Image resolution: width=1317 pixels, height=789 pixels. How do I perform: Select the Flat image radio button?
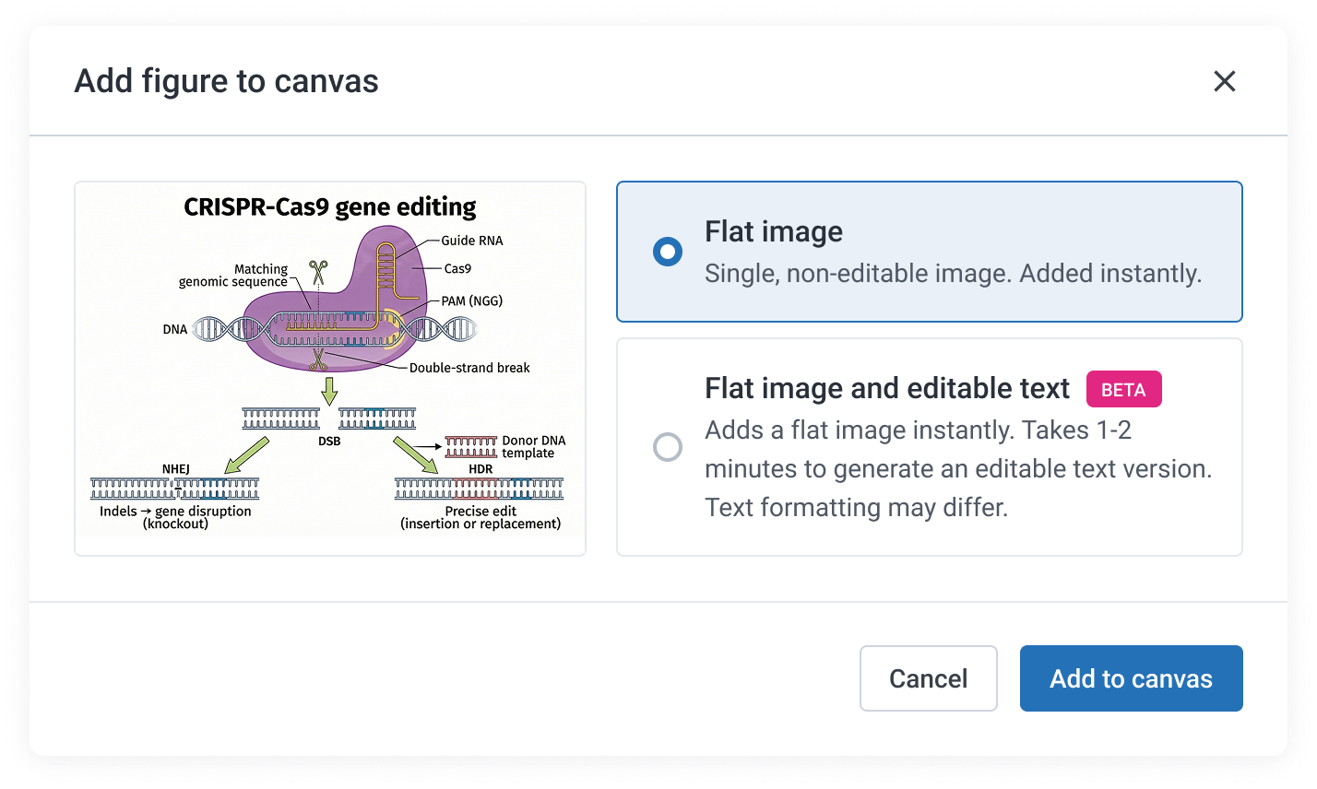[x=667, y=250]
